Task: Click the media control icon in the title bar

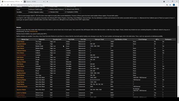Action: point(164,2)
